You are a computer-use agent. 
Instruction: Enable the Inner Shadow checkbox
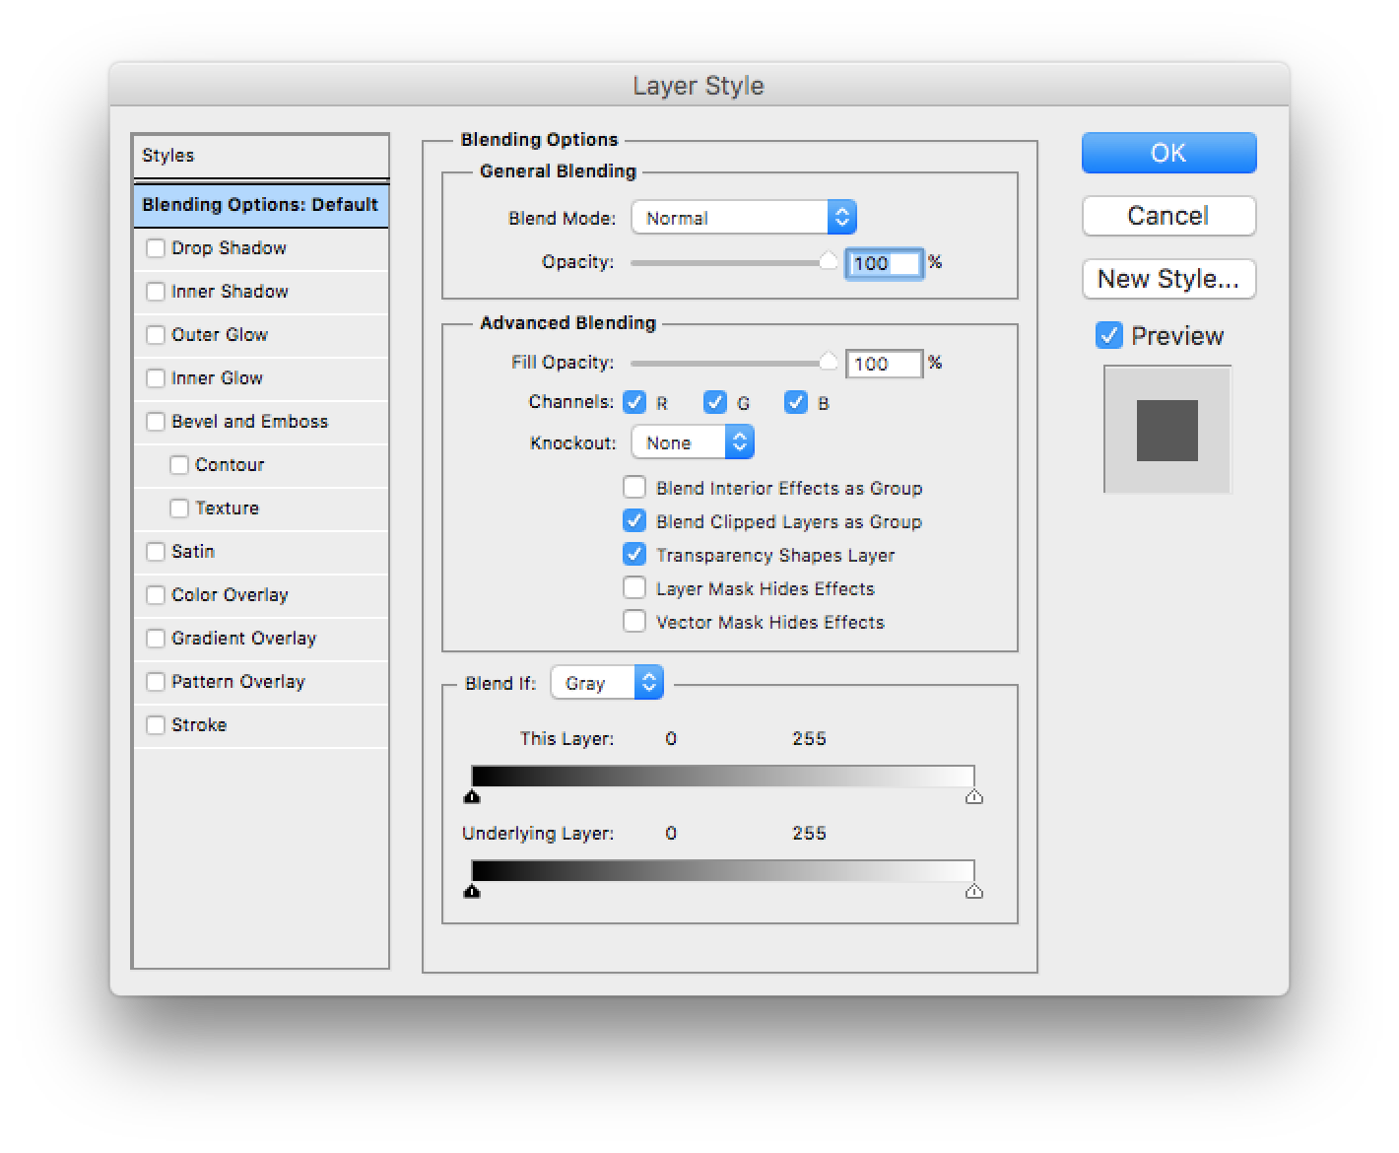click(x=156, y=292)
